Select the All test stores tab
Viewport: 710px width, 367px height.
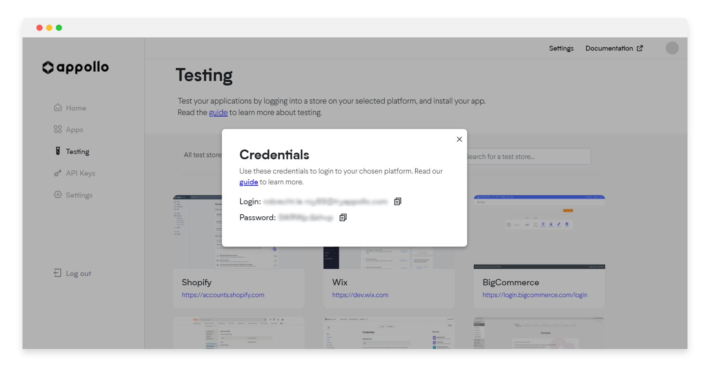point(203,155)
